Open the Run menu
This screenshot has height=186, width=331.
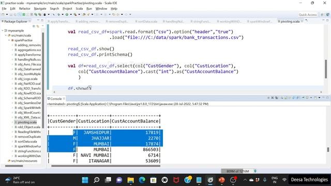89,9
